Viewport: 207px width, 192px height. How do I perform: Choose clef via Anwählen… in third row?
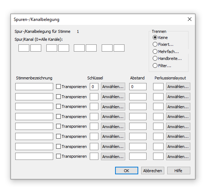click(x=113, y=106)
